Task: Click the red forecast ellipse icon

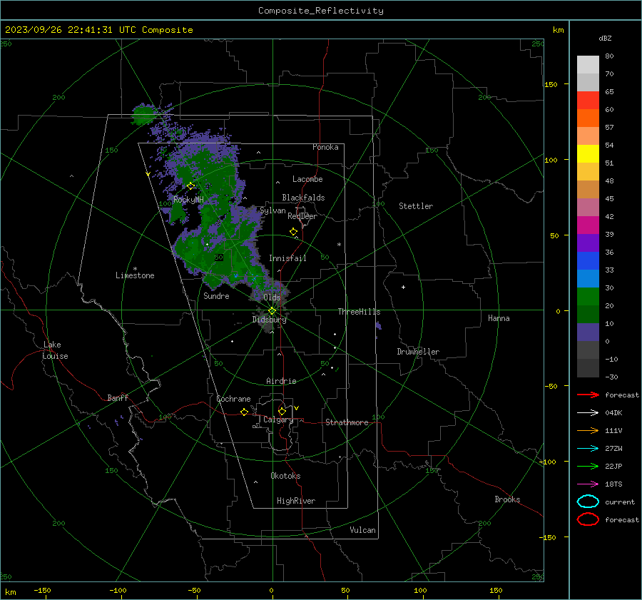Action: click(588, 519)
